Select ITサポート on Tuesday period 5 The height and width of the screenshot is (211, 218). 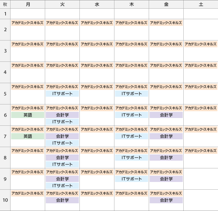pyautogui.click(x=62, y=94)
